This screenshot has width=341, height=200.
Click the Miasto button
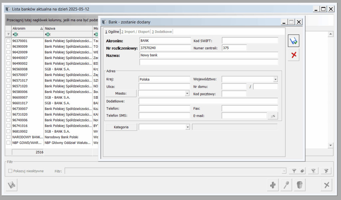(121, 93)
